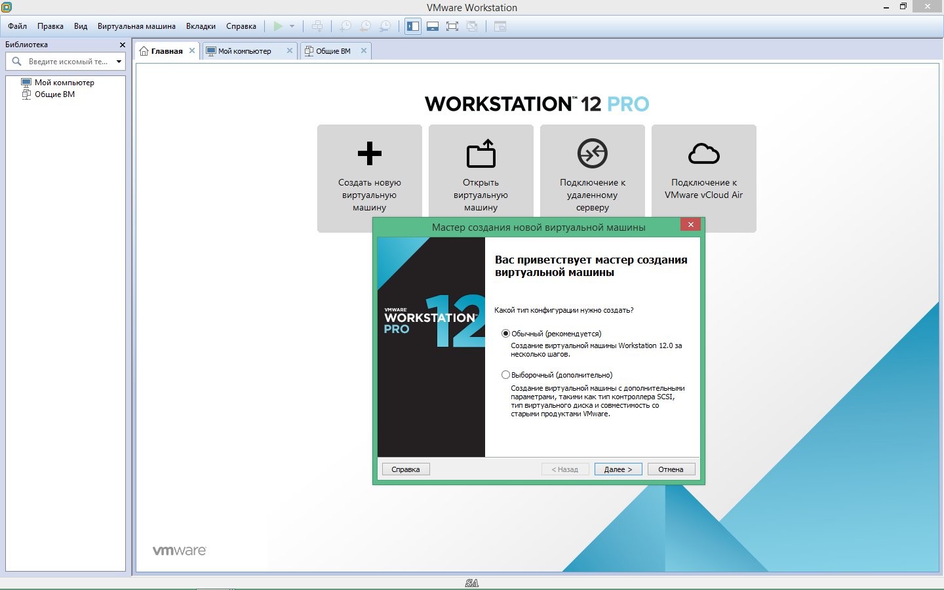Screen dimensions: 944x590
Task: Click the Next button in the wizard
Action: point(618,469)
